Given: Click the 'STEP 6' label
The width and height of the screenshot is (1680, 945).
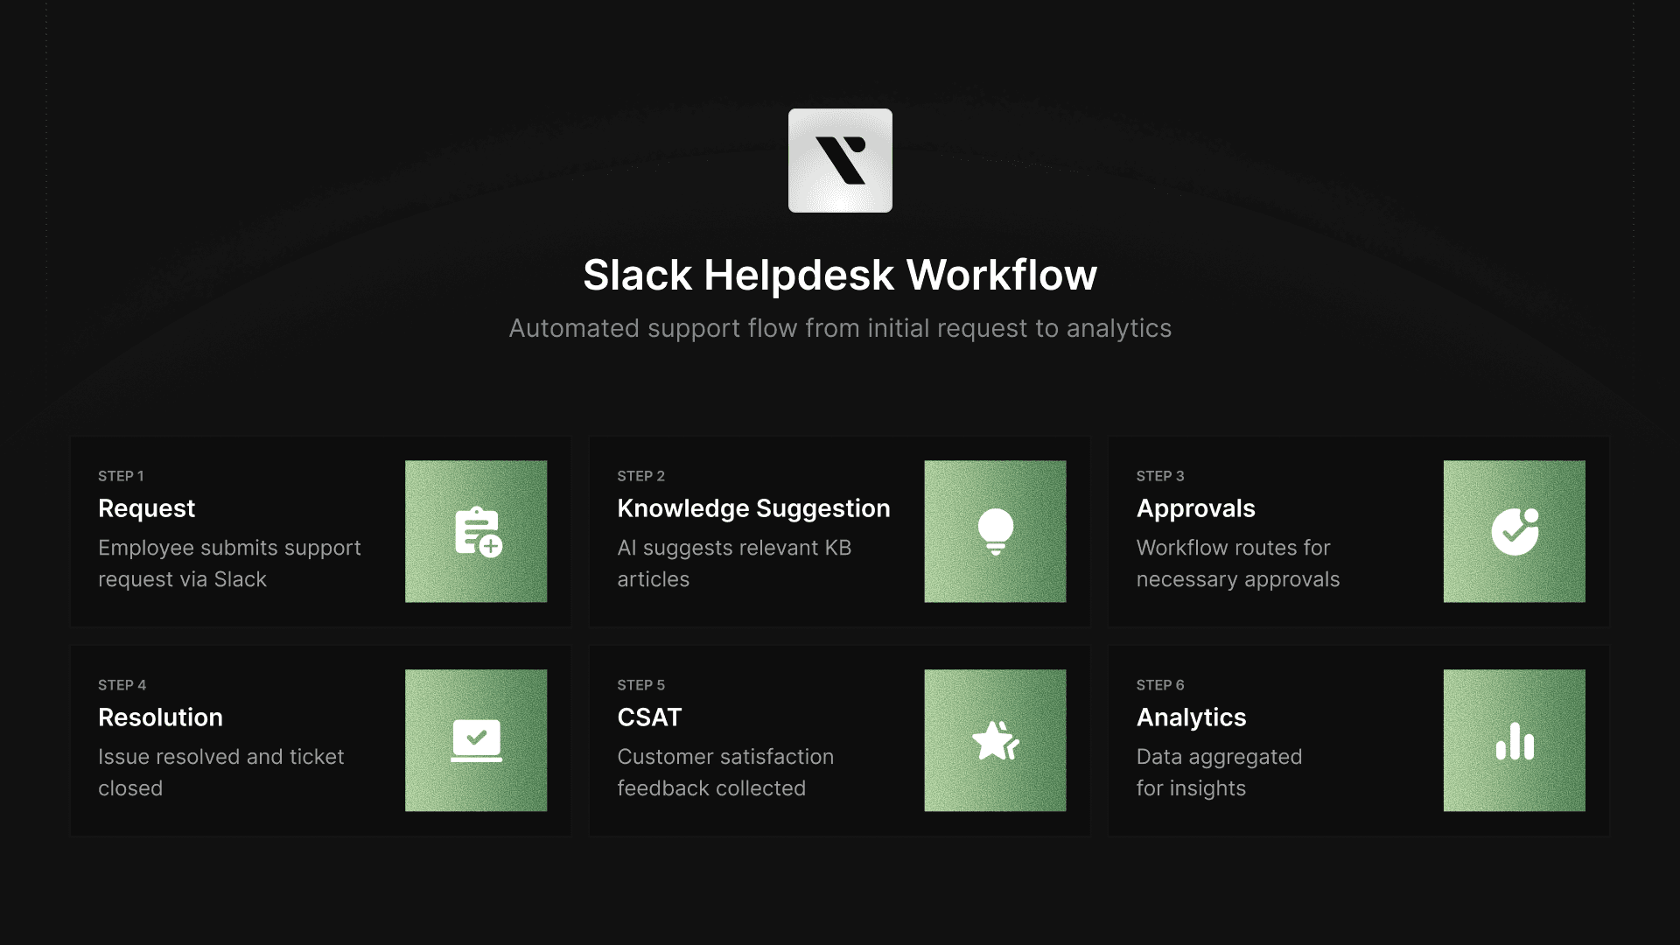Looking at the screenshot, I should tap(1160, 685).
